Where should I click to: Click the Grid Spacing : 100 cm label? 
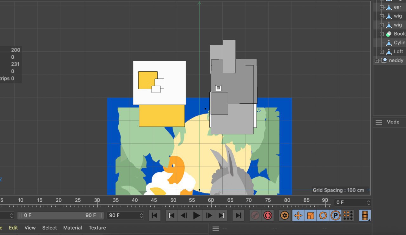click(x=338, y=190)
